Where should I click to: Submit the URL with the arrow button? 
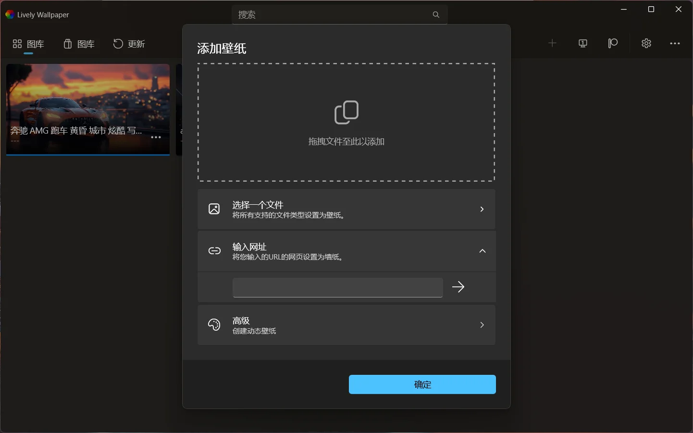tap(458, 287)
